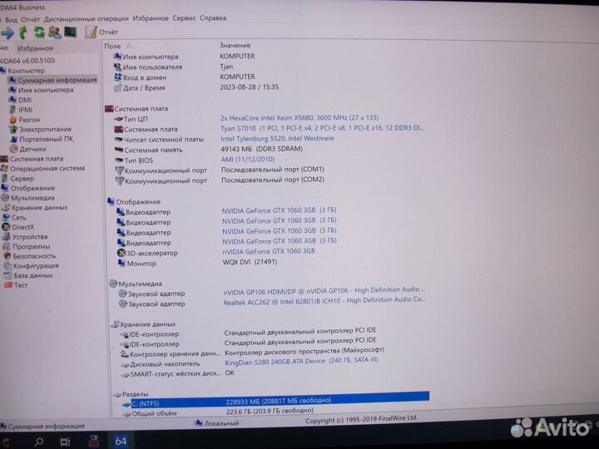The height and width of the screenshot is (449, 599).
Task: Click the Программы icon in sidebar
Action: (7, 247)
